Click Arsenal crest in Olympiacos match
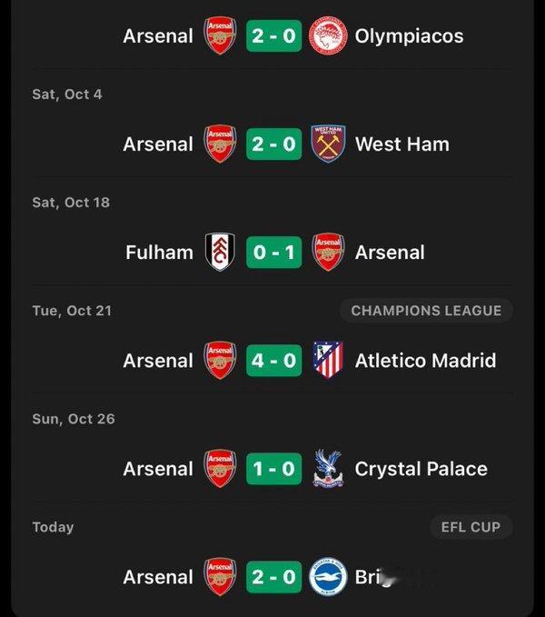 [220, 36]
